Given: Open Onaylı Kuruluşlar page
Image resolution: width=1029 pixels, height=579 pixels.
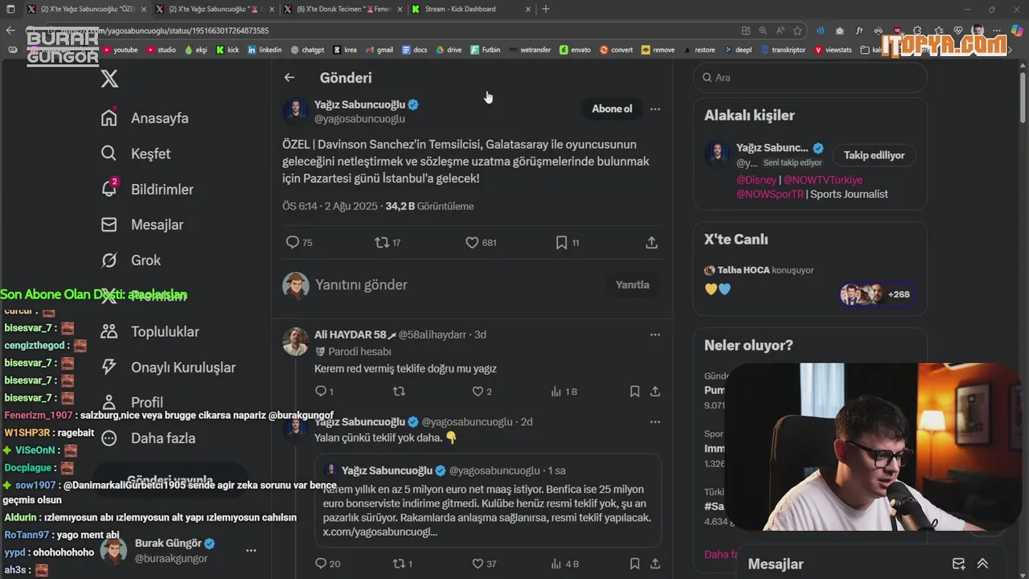Looking at the screenshot, I should coord(167,368).
